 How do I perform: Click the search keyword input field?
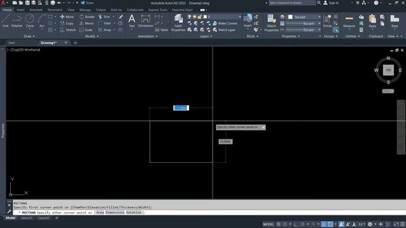pyautogui.click(x=292, y=3)
